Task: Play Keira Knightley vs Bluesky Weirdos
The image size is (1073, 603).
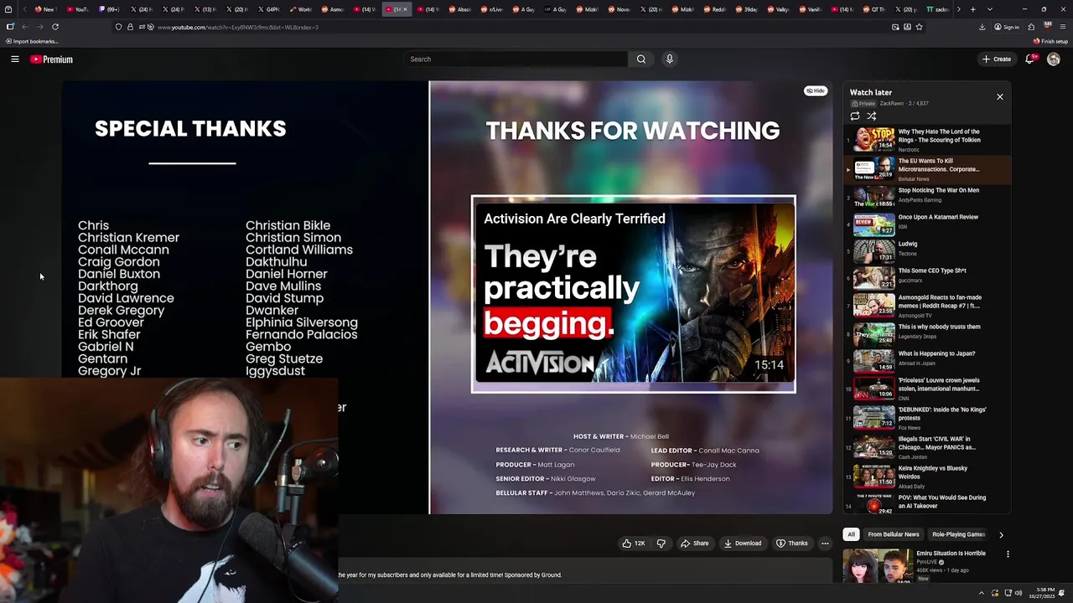Action: (x=926, y=475)
